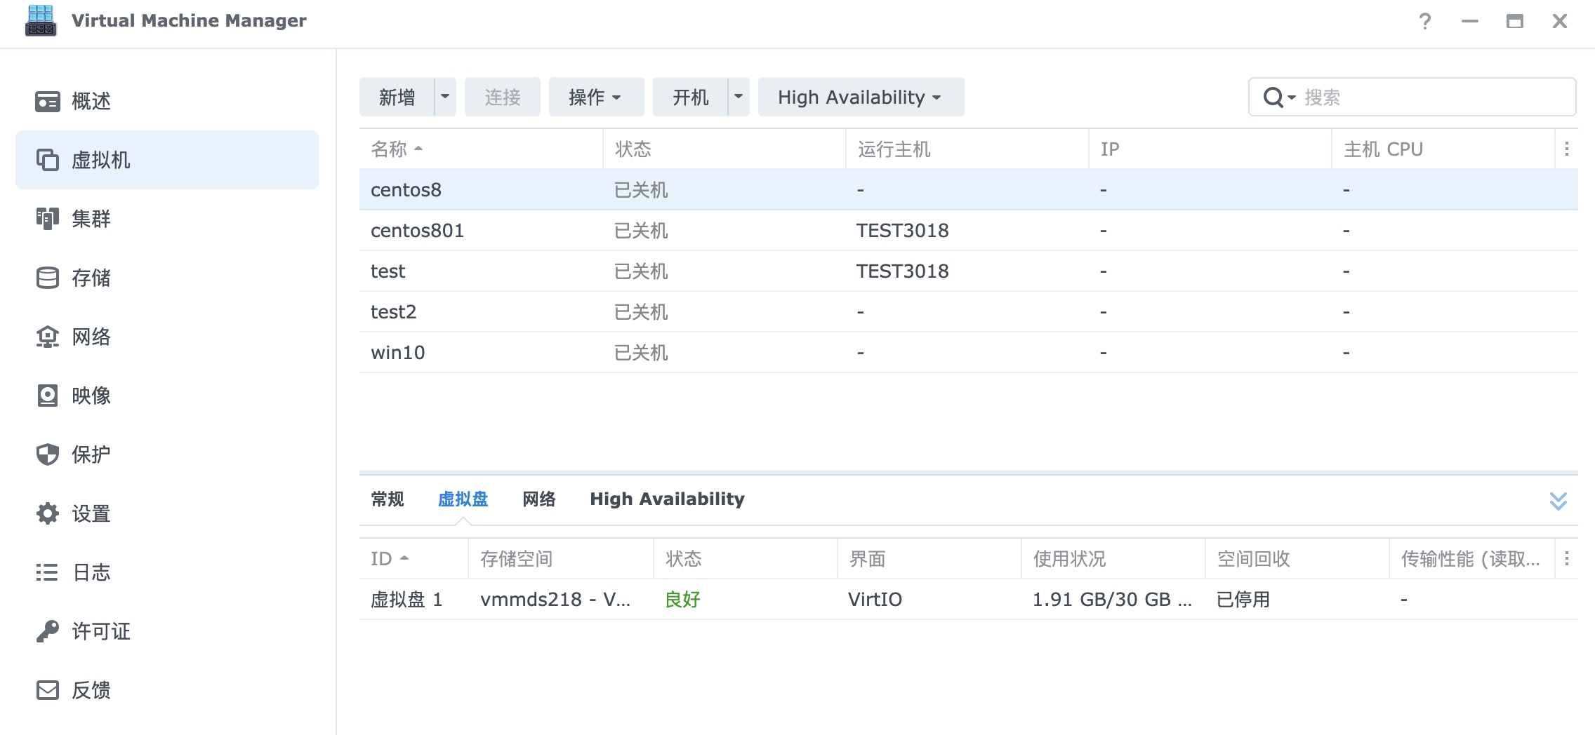Image resolution: width=1595 pixels, height=735 pixels.
Task: Open the High Availability toolbar dropdown
Action: [x=861, y=97]
